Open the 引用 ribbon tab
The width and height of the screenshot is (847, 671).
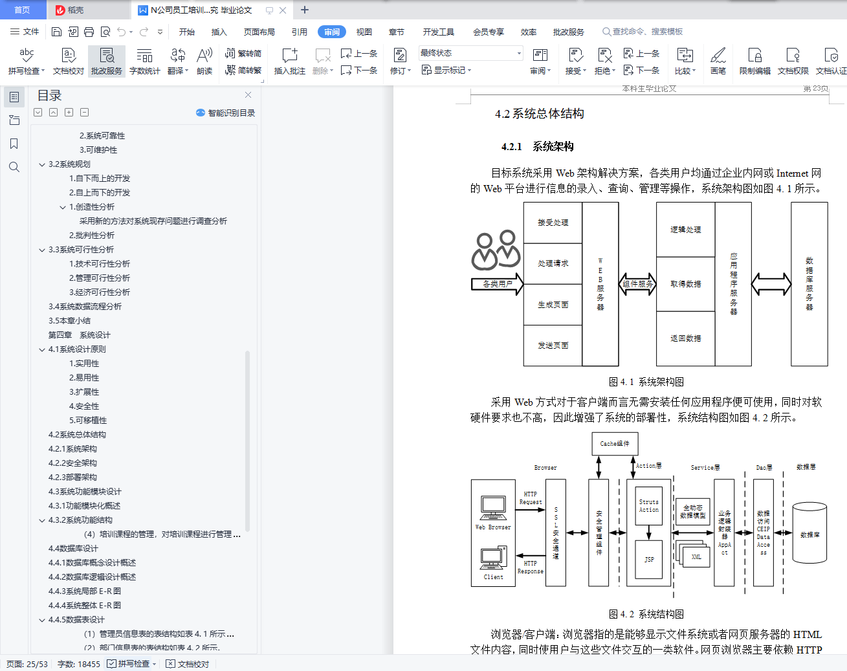299,32
